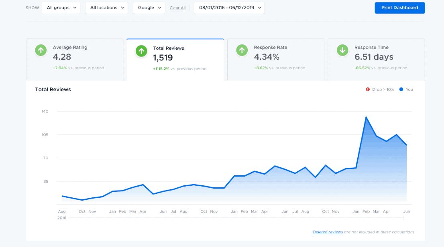Click the blue You legend dot
444x247 pixels.
401,89
